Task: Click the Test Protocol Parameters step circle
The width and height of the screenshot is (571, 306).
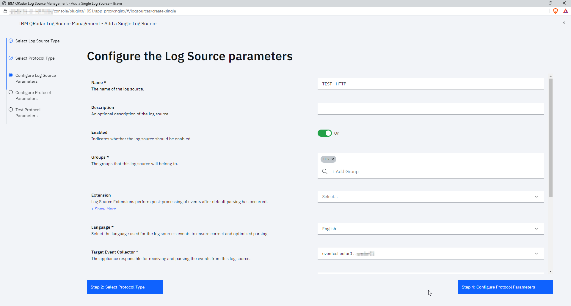Action: pyautogui.click(x=11, y=109)
